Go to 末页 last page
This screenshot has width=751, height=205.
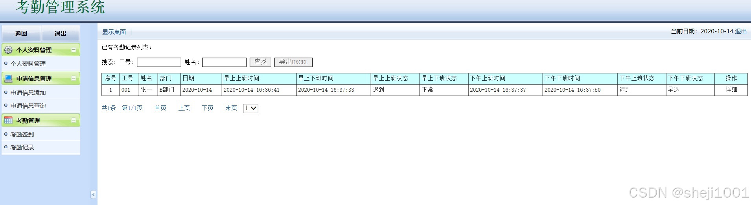pos(231,108)
